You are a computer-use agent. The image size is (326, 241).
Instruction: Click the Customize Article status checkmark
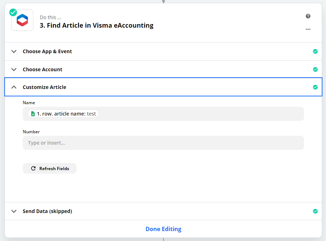click(315, 87)
